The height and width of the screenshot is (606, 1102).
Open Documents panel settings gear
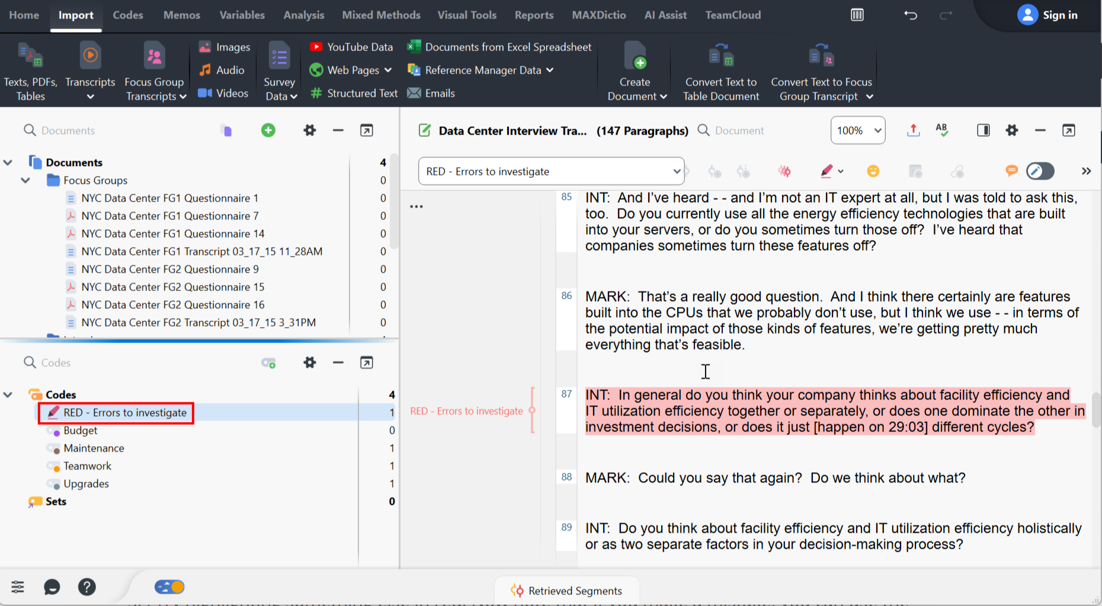[x=310, y=130]
